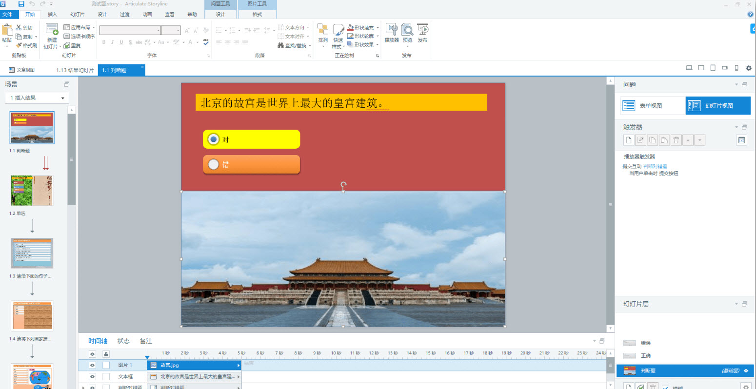756x389 pixels.
Task: Click the 判断对错题 trigger link
Action: [x=655, y=166]
